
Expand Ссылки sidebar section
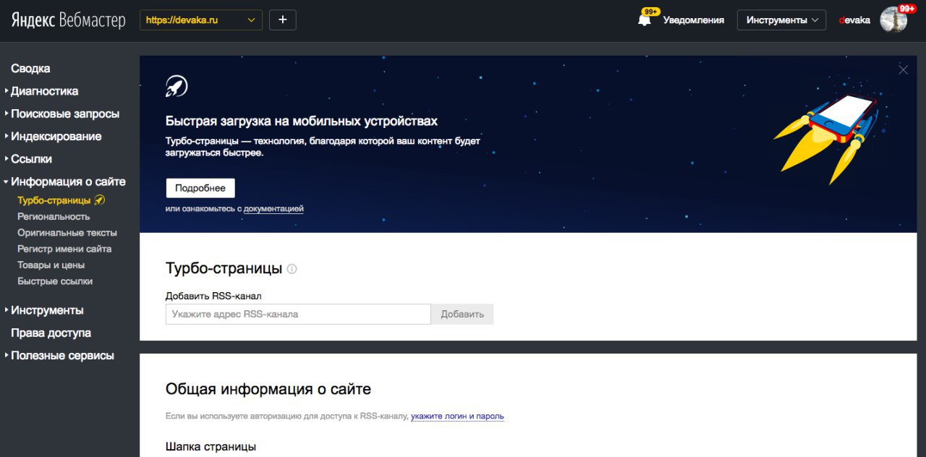pyautogui.click(x=31, y=159)
